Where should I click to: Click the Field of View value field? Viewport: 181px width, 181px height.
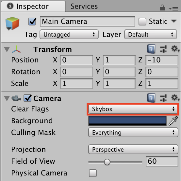162,161
